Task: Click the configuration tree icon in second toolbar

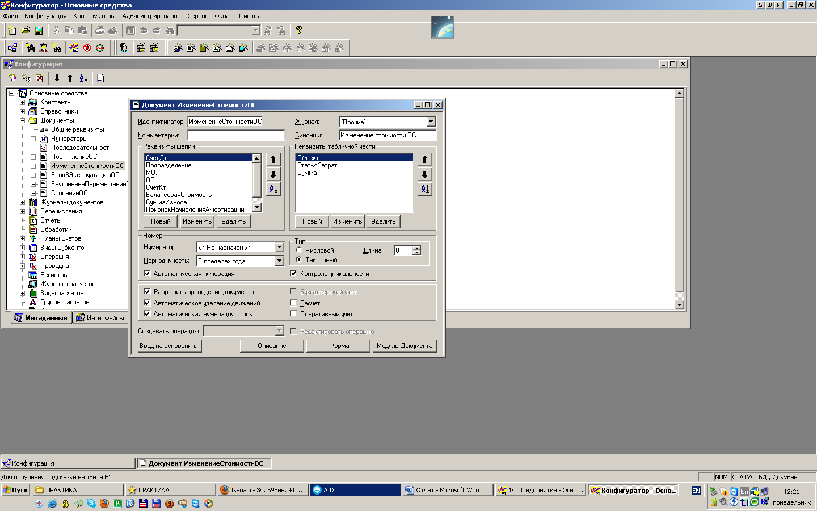Action: [x=12, y=48]
